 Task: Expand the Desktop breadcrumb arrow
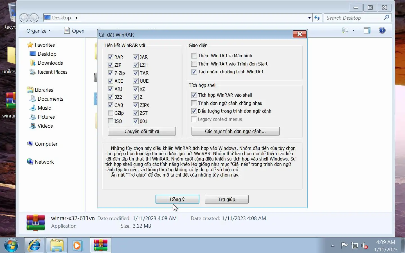(76, 18)
